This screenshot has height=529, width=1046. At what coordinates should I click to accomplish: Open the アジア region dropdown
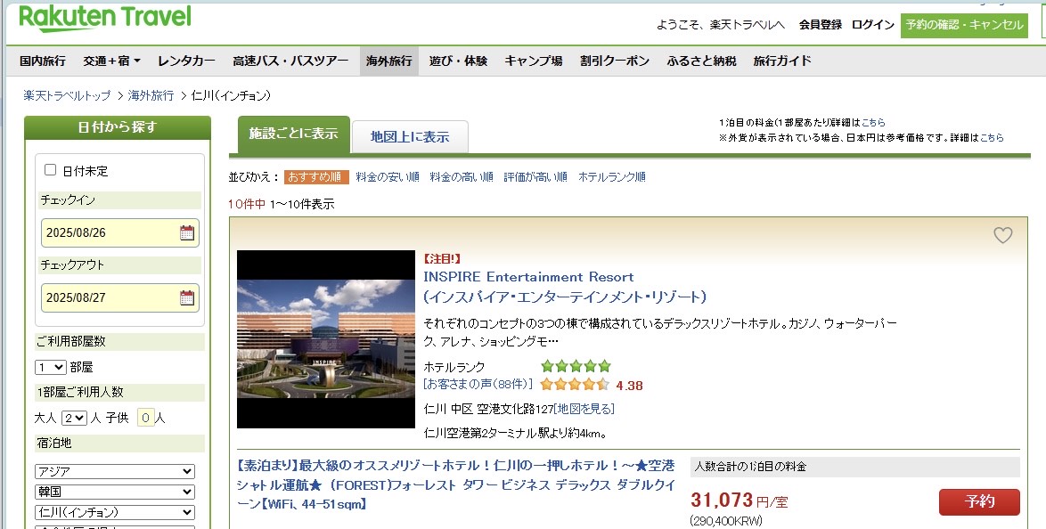click(x=115, y=472)
